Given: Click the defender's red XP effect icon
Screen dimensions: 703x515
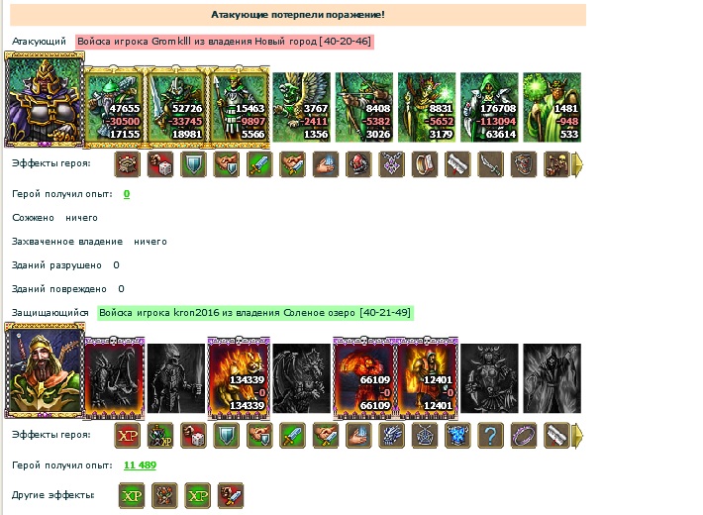Looking at the screenshot, I should click(128, 435).
